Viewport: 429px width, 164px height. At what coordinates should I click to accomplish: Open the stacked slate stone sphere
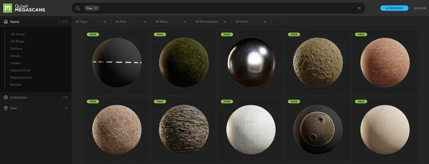pyautogui.click(x=184, y=130)
